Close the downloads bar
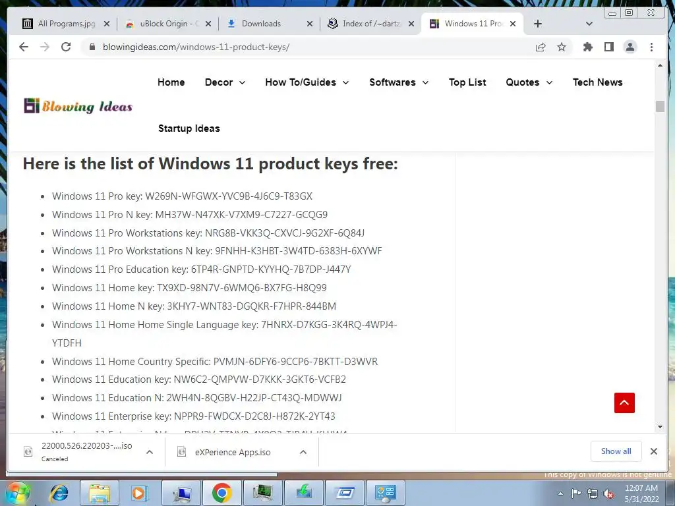Image resolution: width=675 pixels, height=506 pixels. (x=653, y=451)
